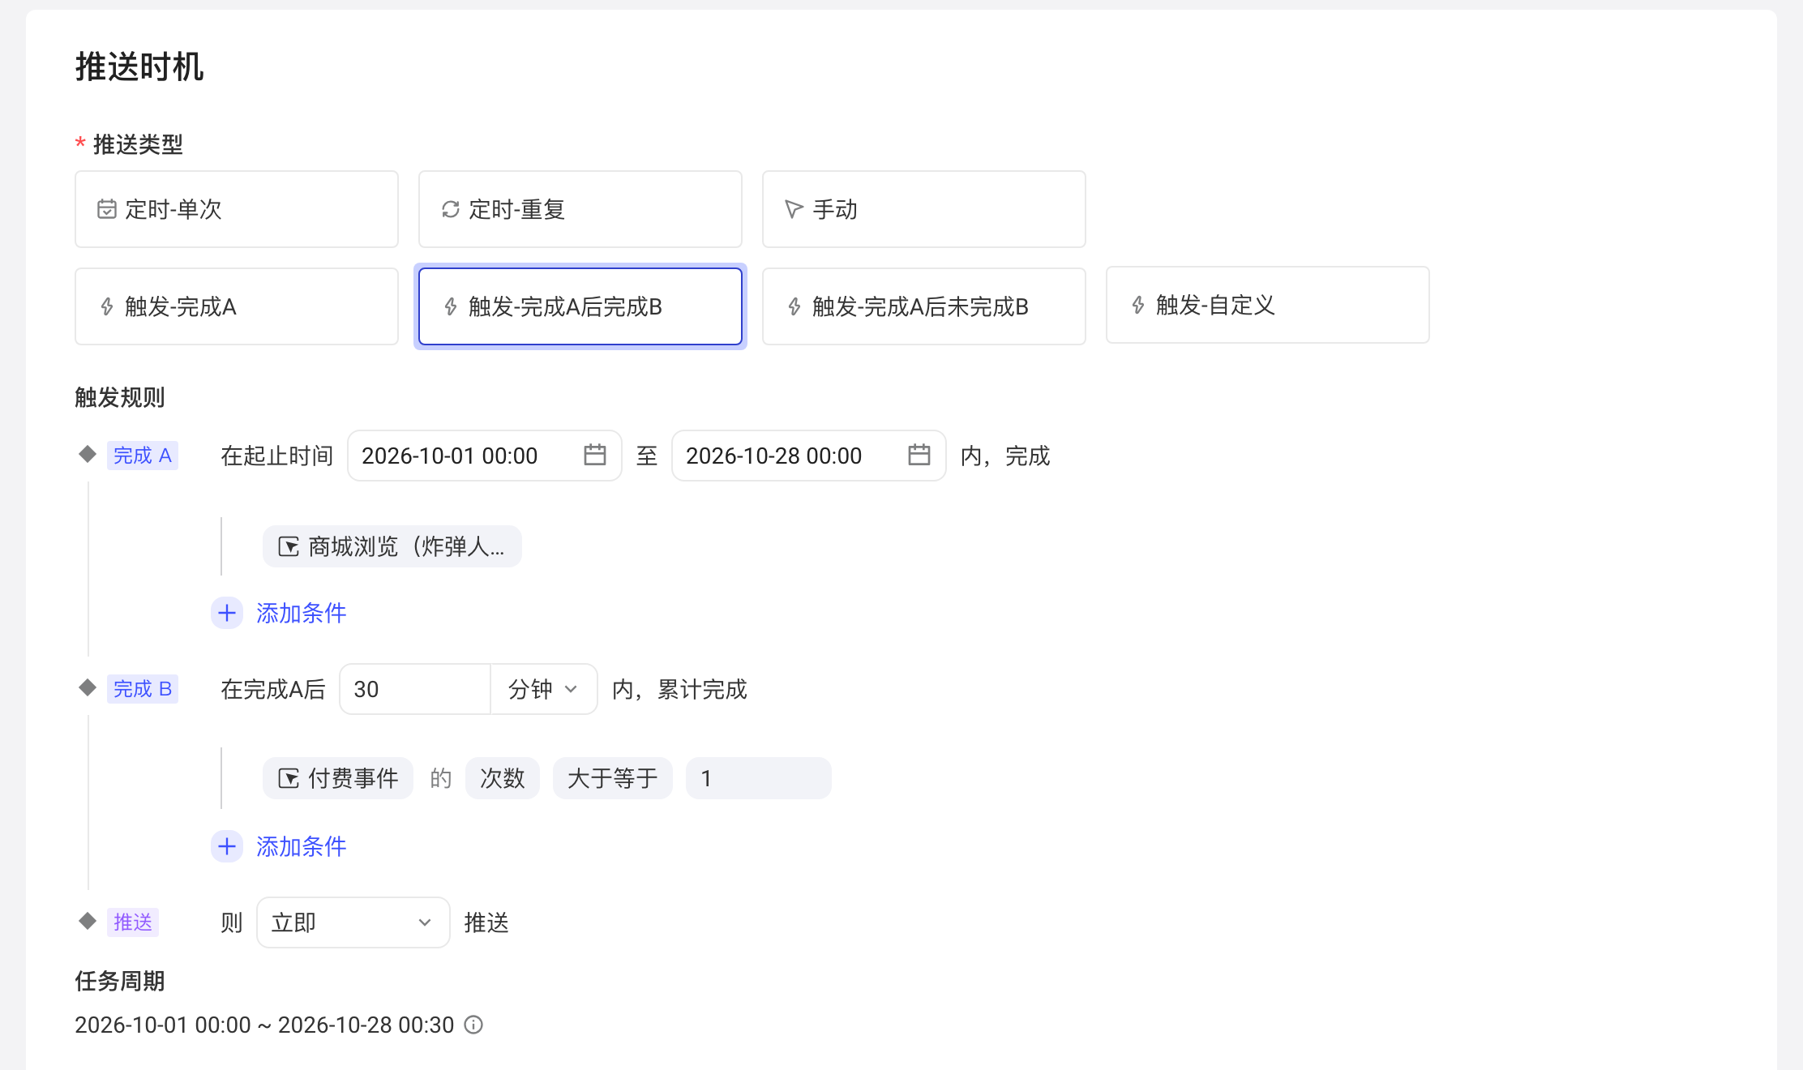Open the 分钟 time unit dropdown

(x=544, y=689)
